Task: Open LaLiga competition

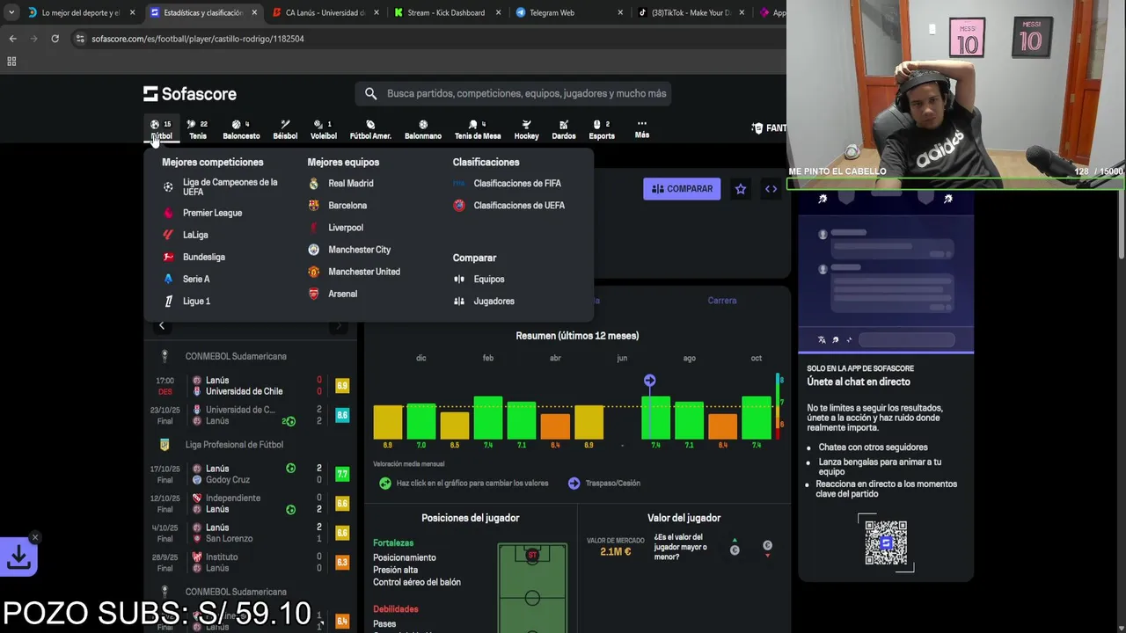Action: [186, 235]
